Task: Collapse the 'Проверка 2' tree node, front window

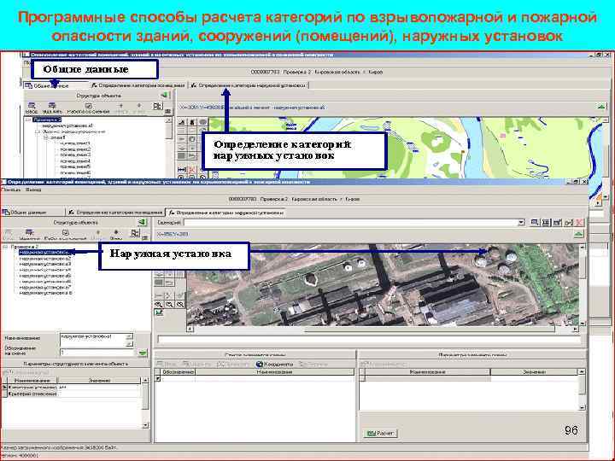Action: coord(5,247)
